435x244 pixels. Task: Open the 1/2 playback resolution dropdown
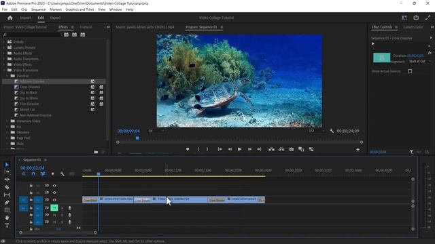[317, 131]
